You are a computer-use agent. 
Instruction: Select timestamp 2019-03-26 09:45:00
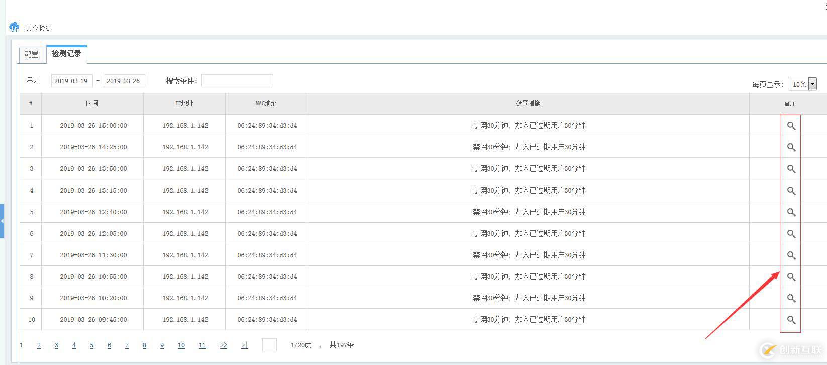[93, 320]
